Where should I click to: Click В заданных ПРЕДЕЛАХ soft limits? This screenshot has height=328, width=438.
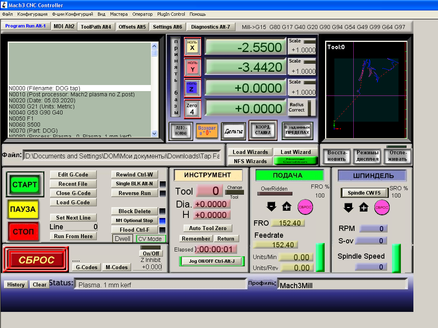click(x=298, y=130)
